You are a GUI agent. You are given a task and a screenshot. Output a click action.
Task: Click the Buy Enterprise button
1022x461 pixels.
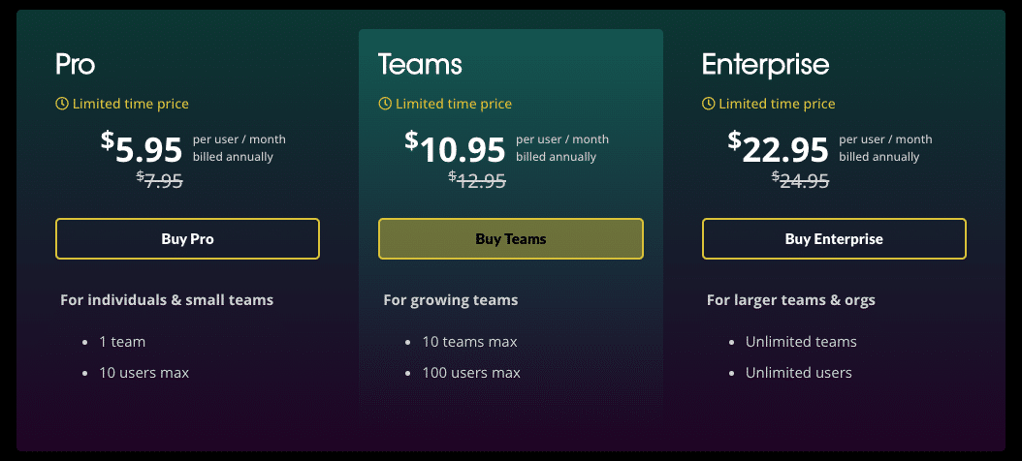834,239
